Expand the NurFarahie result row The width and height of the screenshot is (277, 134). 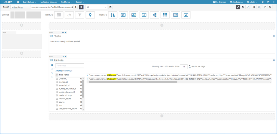87,79
